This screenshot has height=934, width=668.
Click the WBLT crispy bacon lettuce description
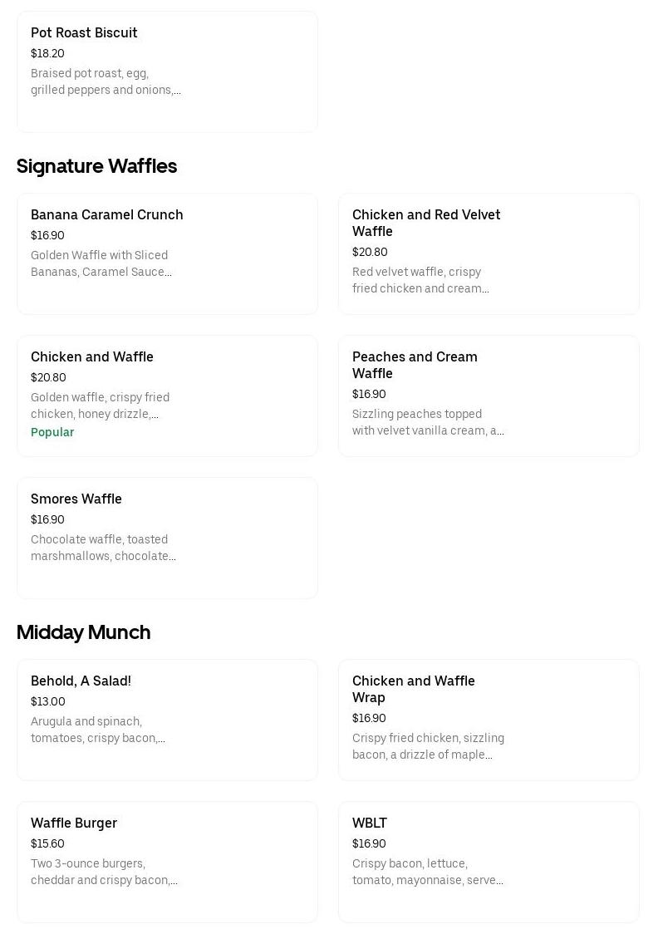[426, 872]
